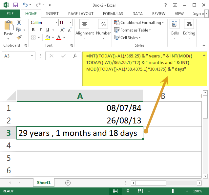Select row 3 header
The image size is (209, 195).
pyautogui.click(x=9, y=133)
